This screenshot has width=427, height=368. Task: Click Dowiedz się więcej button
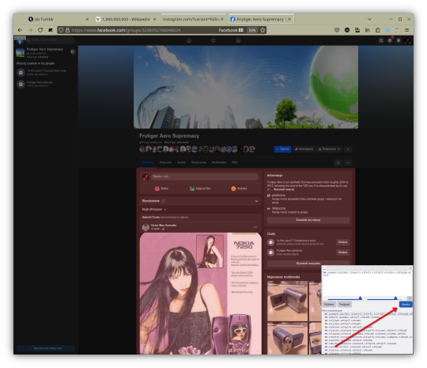point(308,220)
